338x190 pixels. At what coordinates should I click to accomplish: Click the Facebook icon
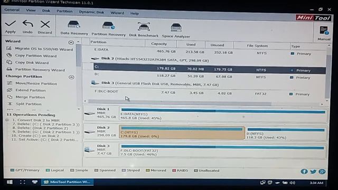click(304, 172)
